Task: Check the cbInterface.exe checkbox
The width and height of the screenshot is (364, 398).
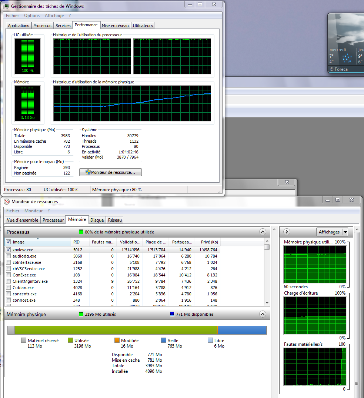Action: click(x=9, y=262)
